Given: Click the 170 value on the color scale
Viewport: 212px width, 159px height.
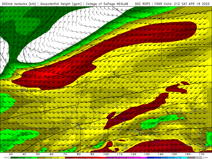Looking at the screenshot, I should pos(201,154).
